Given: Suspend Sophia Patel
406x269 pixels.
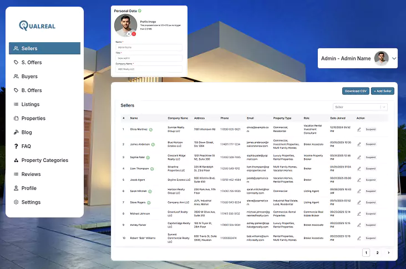Looking at the screenshot, I should [x=371, y=157].
